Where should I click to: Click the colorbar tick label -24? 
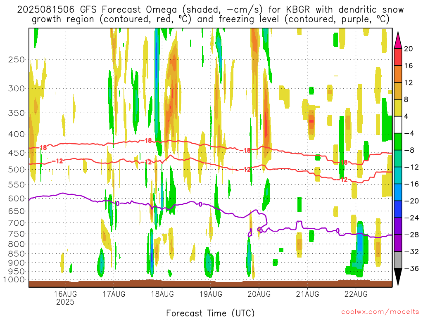click(x=411, y=218)
